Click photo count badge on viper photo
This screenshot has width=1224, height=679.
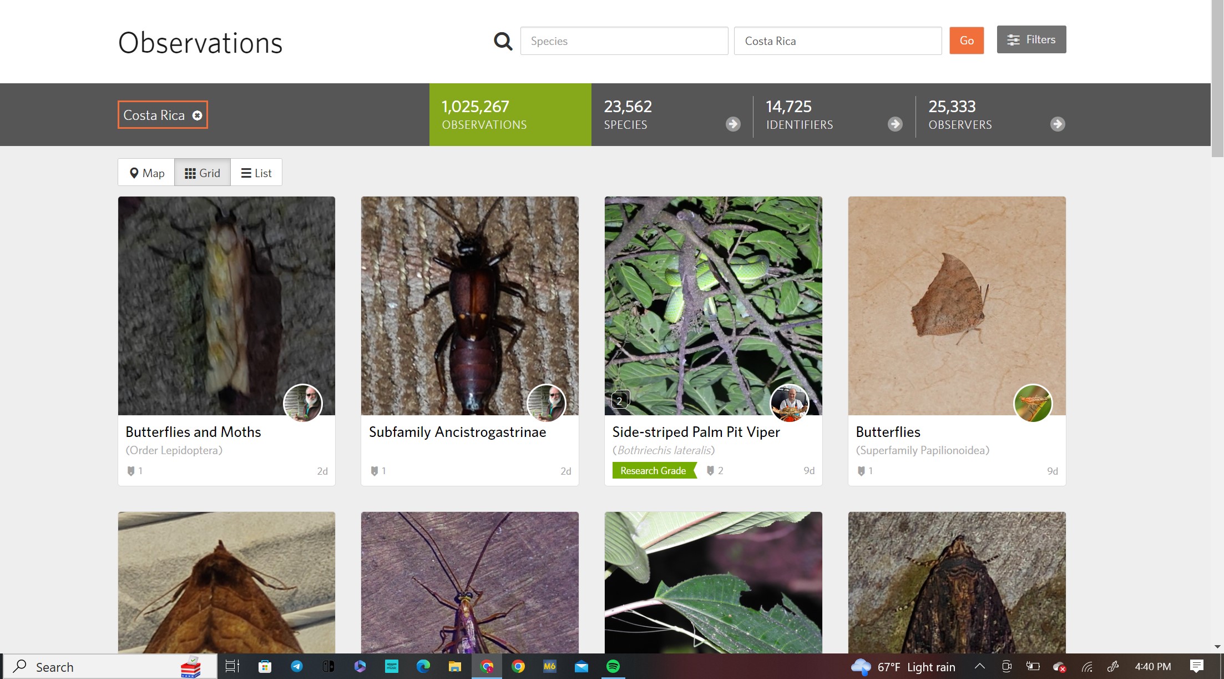[x=620, y=400]
